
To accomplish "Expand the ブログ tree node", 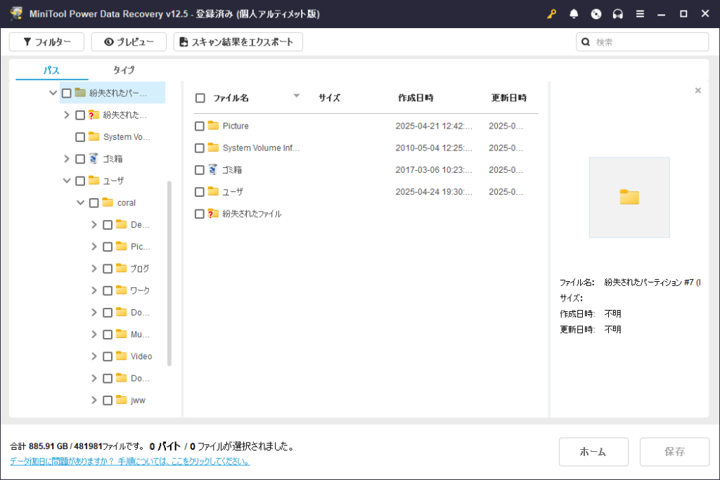I will pos(94,268).
